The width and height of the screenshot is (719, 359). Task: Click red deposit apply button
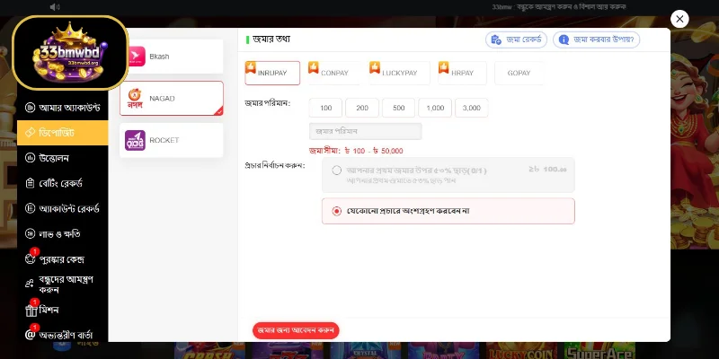click(296, 330)
